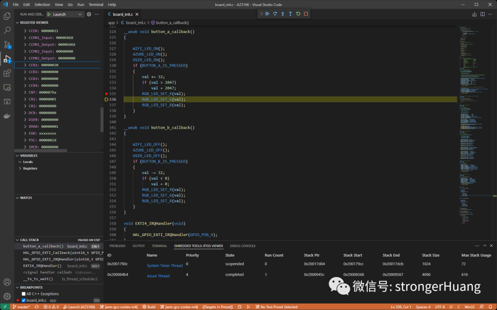Click the Restart debug icon
Screen dimensions: 497x310
298,14
